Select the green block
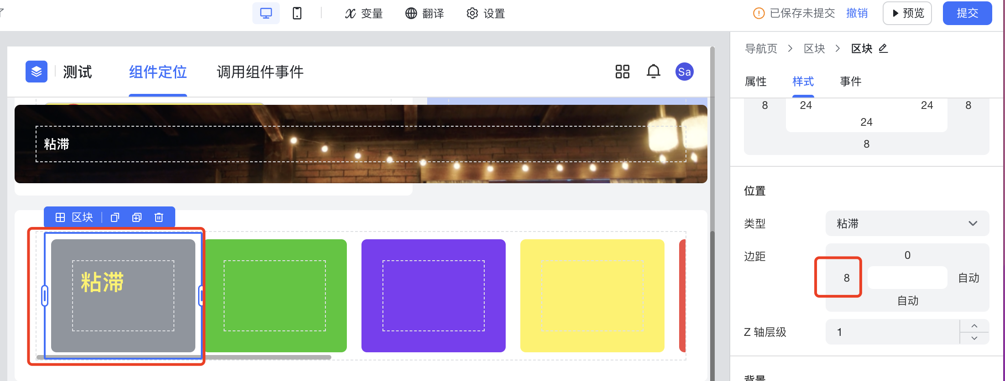Image resolution: width=1005 pixels, height=381 pixels. point(276,295)
